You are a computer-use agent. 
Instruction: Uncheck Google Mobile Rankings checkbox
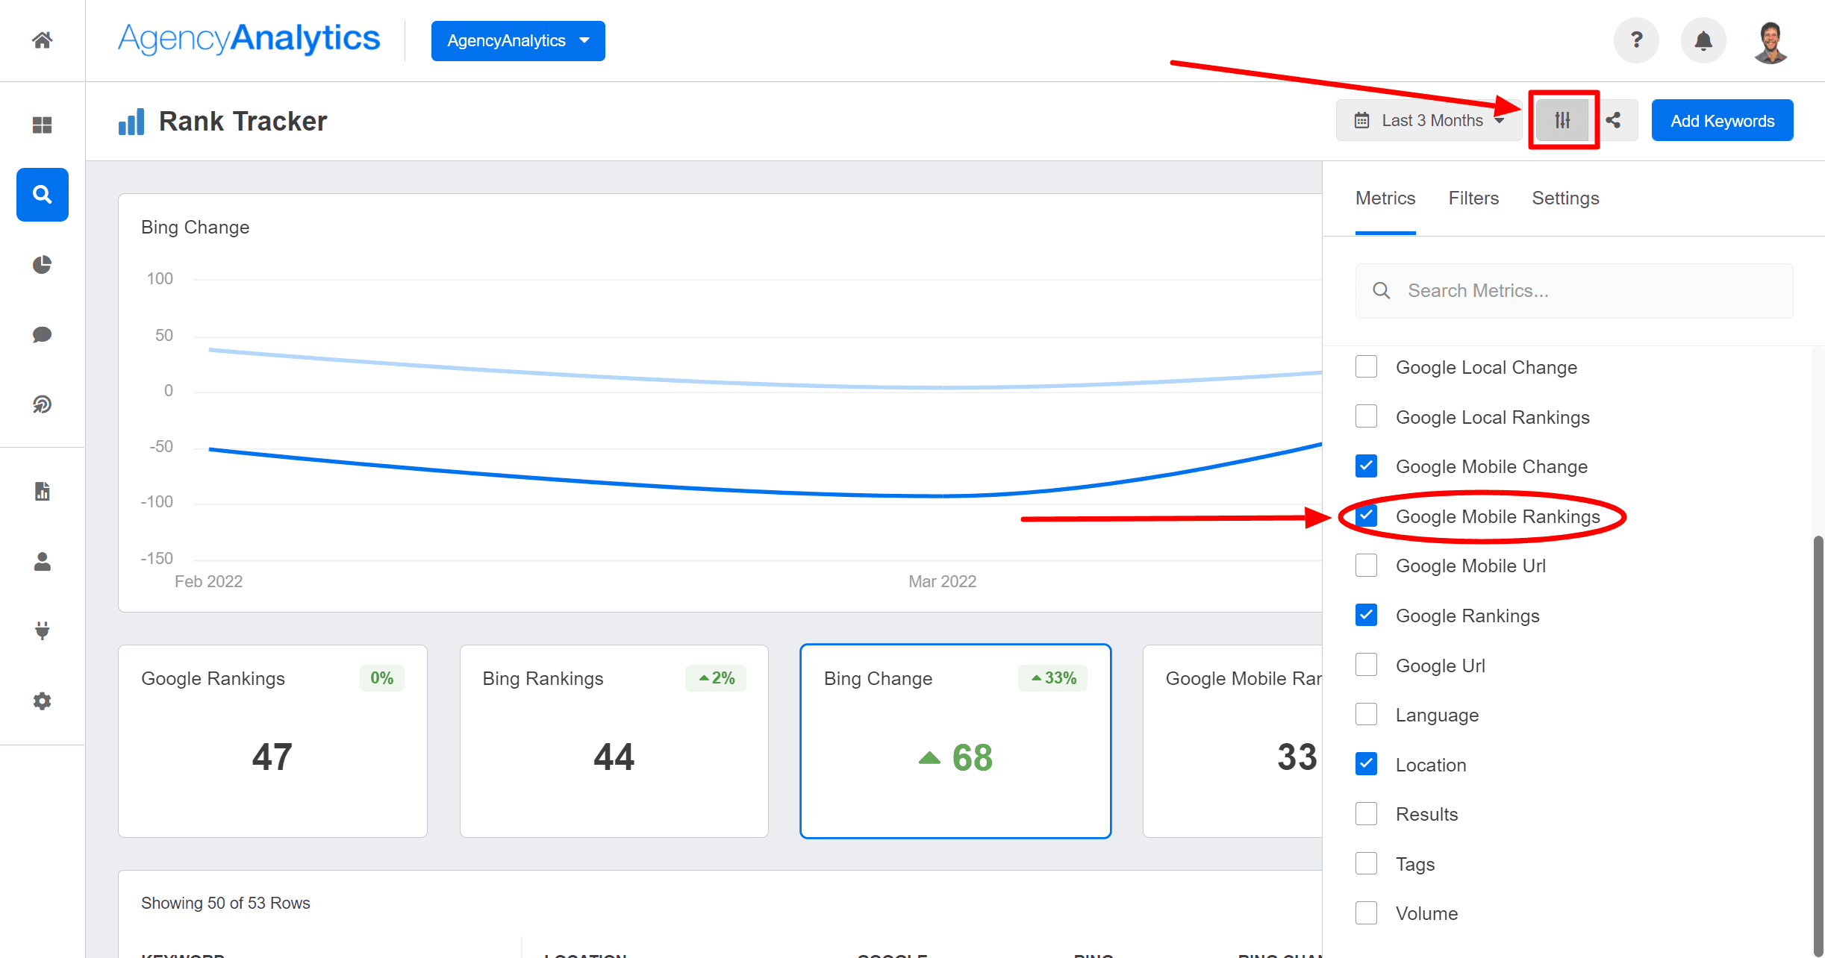click(1366, 516)
